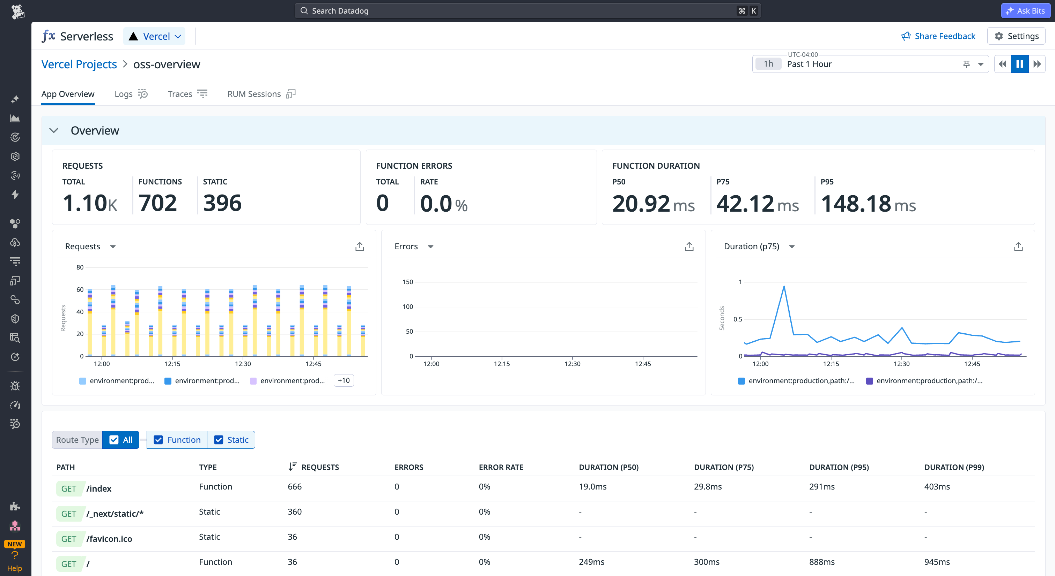Open the /_next/static/* path row
Screen dimensions: 1055x576
click(x=543, y=513)
